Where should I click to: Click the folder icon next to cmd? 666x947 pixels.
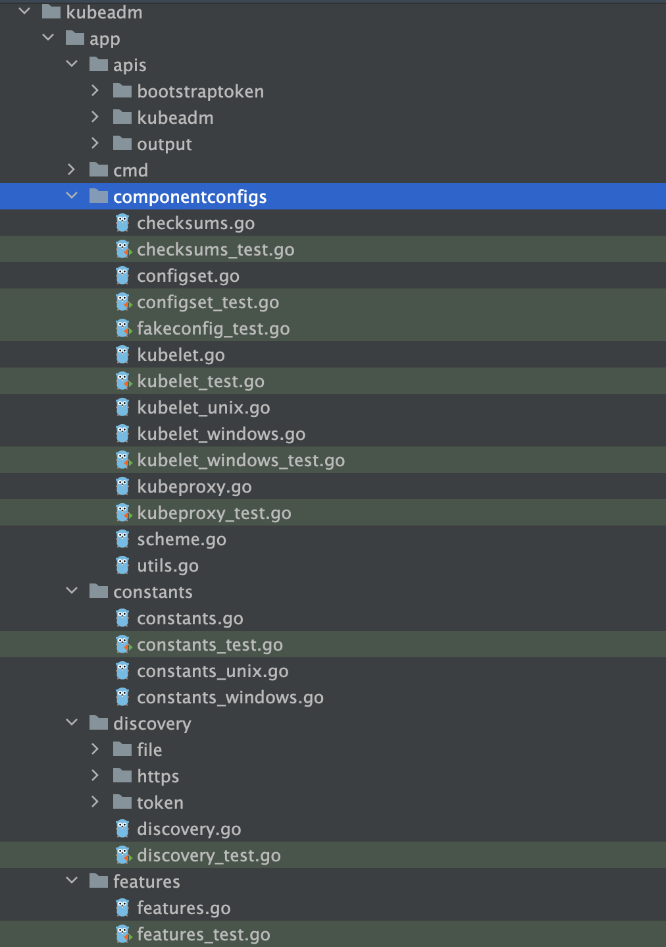tap(99, 170)
